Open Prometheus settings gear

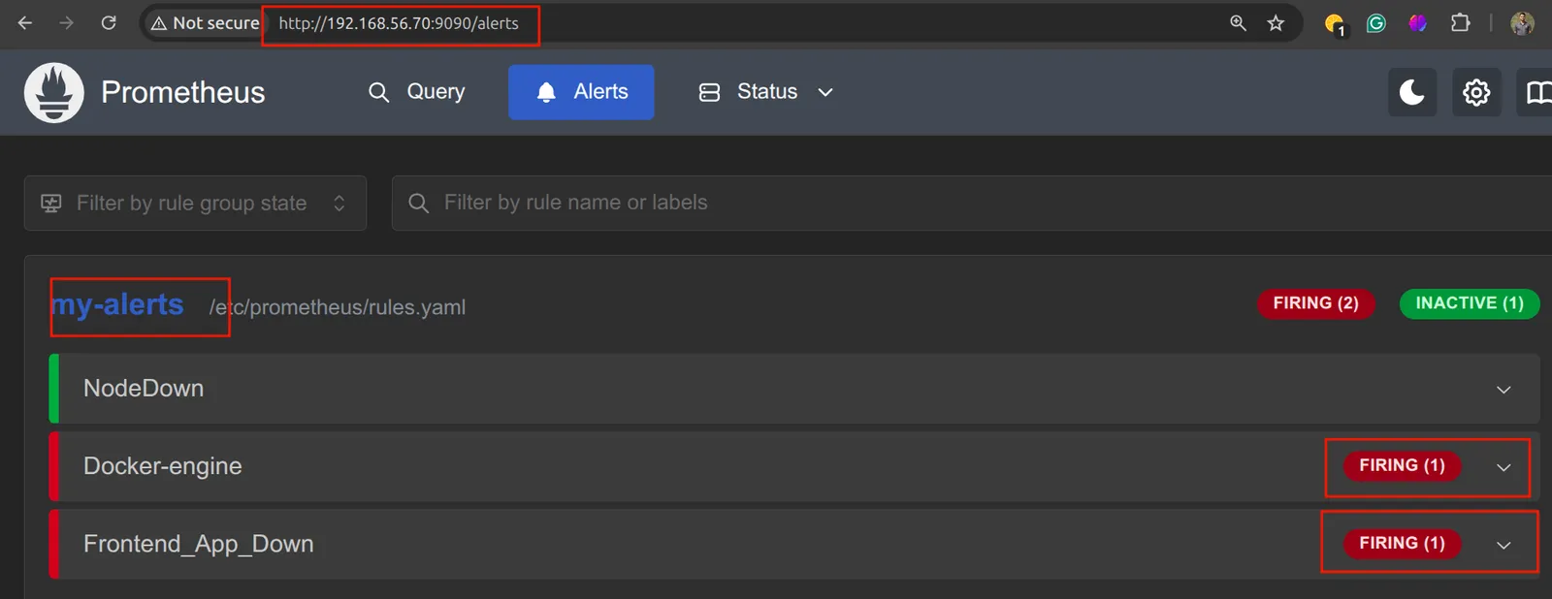coord(1476,92)
